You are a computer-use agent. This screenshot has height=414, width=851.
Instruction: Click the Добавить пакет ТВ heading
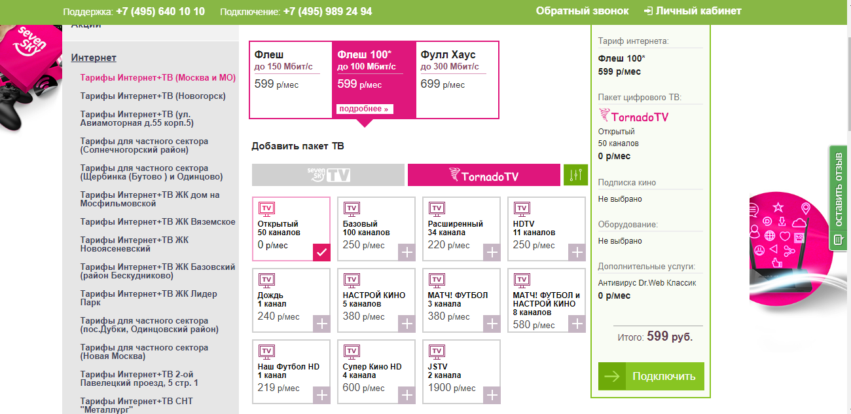[x=298, y=146]
